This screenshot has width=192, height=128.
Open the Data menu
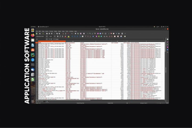click(63, 31)
